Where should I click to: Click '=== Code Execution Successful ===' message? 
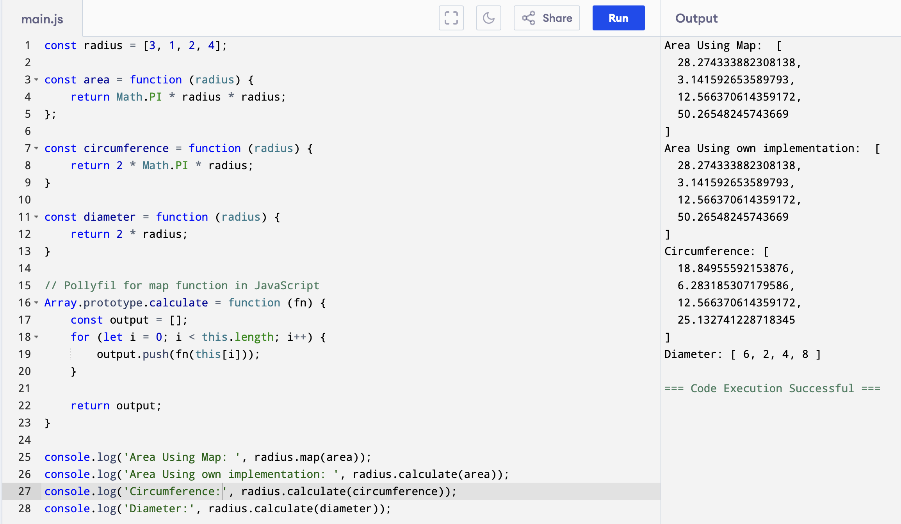click(x=773, y=388)
